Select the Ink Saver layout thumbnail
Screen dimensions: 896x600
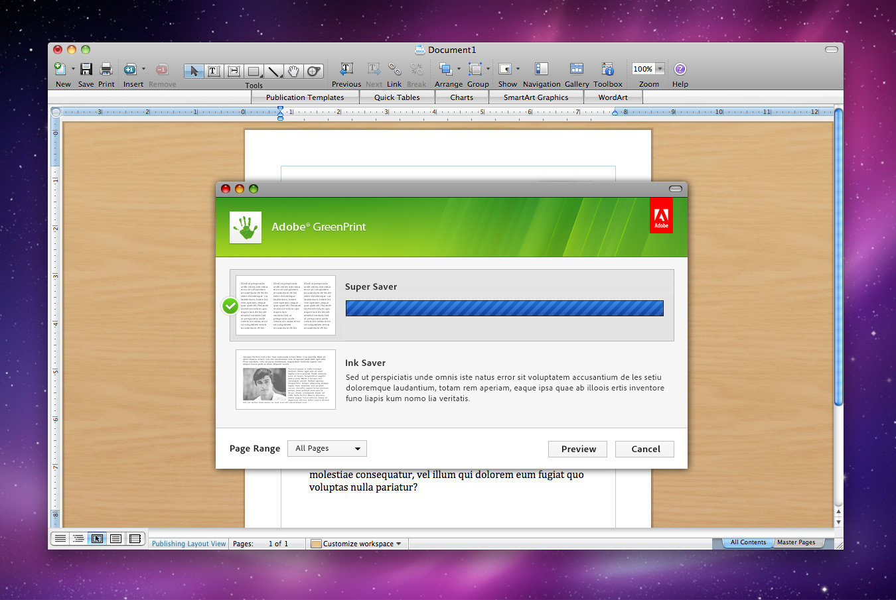285,380
